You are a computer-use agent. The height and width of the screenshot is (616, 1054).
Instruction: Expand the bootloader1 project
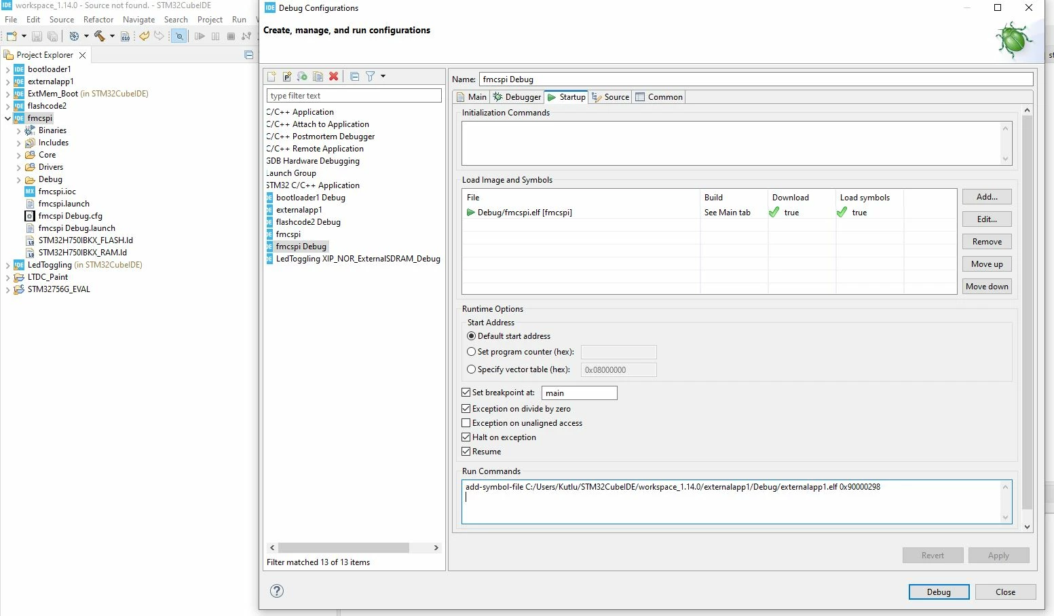[x=7, y=69]
